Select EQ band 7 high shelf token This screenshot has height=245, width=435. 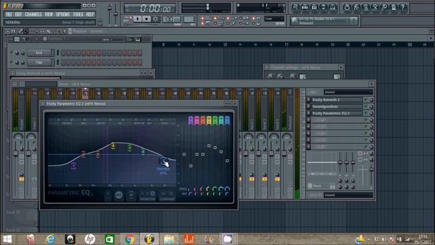click(163, 161)
